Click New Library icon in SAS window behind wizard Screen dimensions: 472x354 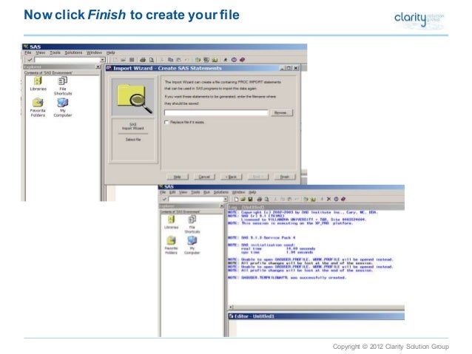coord(198,60)
